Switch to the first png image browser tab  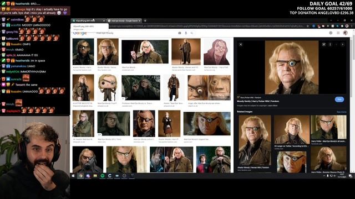88,20
